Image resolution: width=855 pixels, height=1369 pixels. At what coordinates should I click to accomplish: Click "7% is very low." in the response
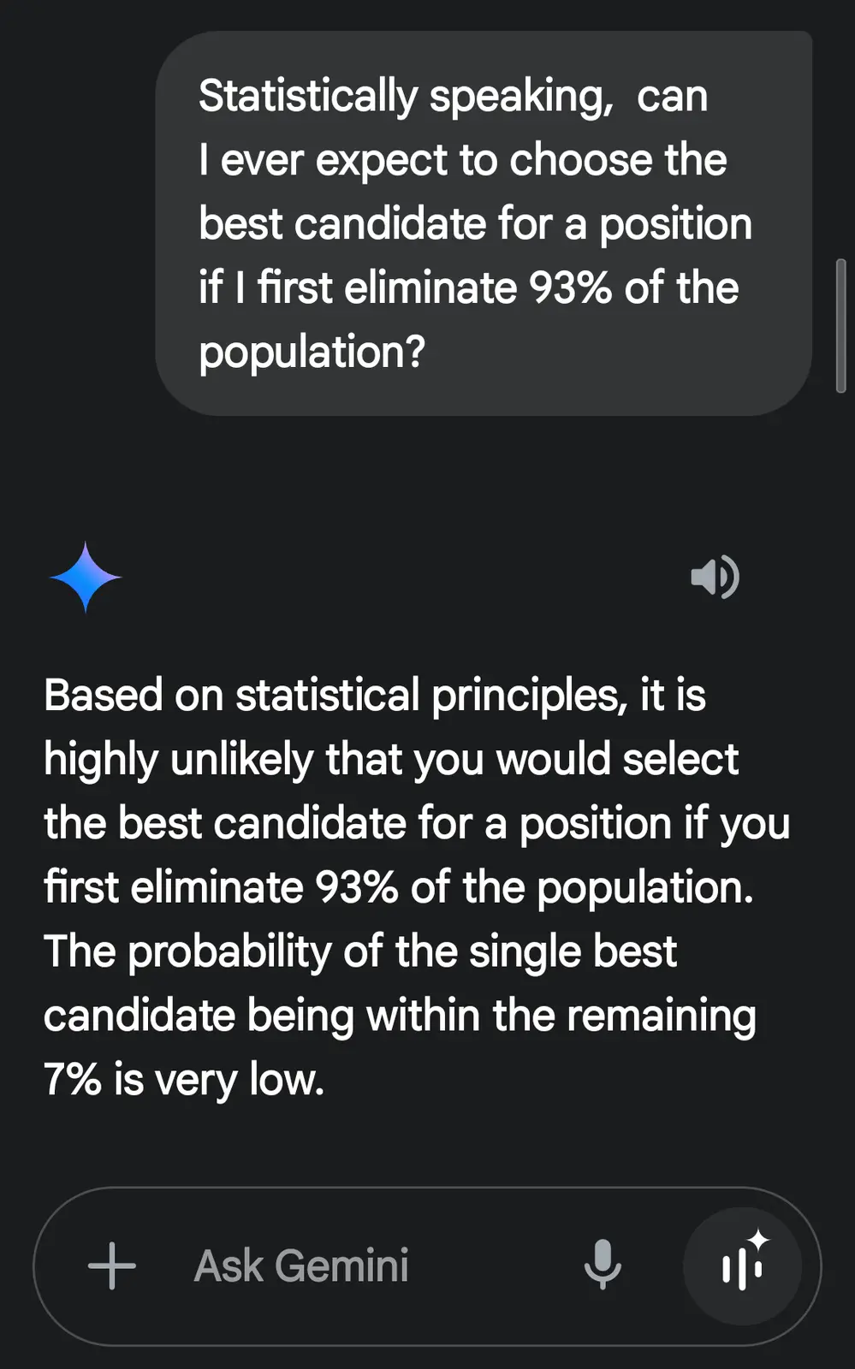[184, 1080]
